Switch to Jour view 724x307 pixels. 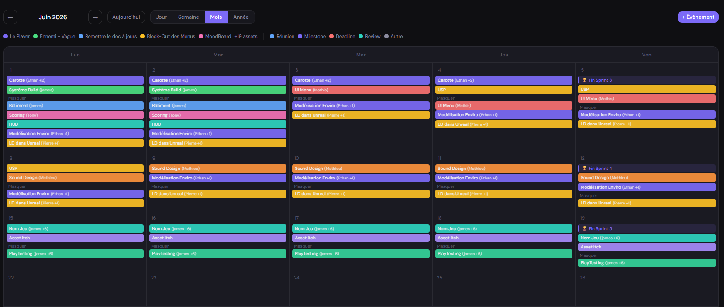(162, 17)
